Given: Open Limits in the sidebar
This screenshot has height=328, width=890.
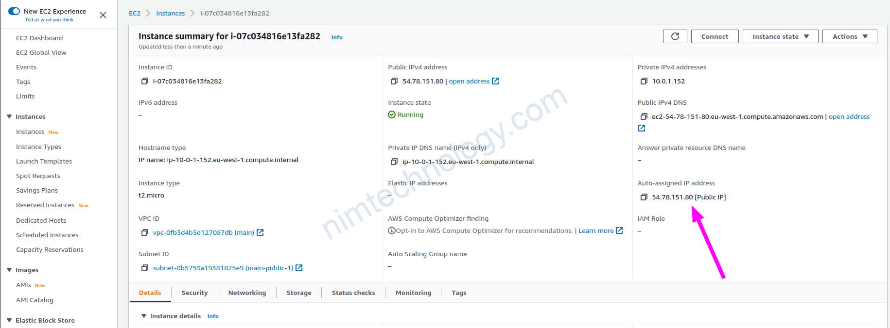Looking at the screenshot, I should coord(25,96).
